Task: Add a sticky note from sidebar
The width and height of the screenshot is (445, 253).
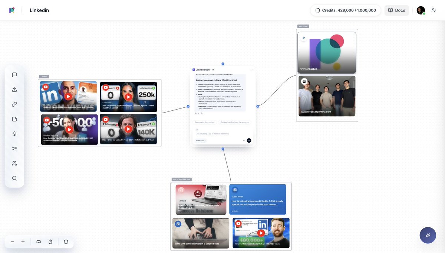Action: click(14, 119)
